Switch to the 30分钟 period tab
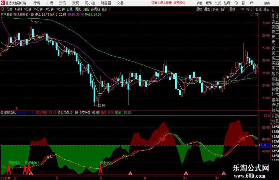The image size is (279, 180). pyautogui.click(x=49, y=9)
